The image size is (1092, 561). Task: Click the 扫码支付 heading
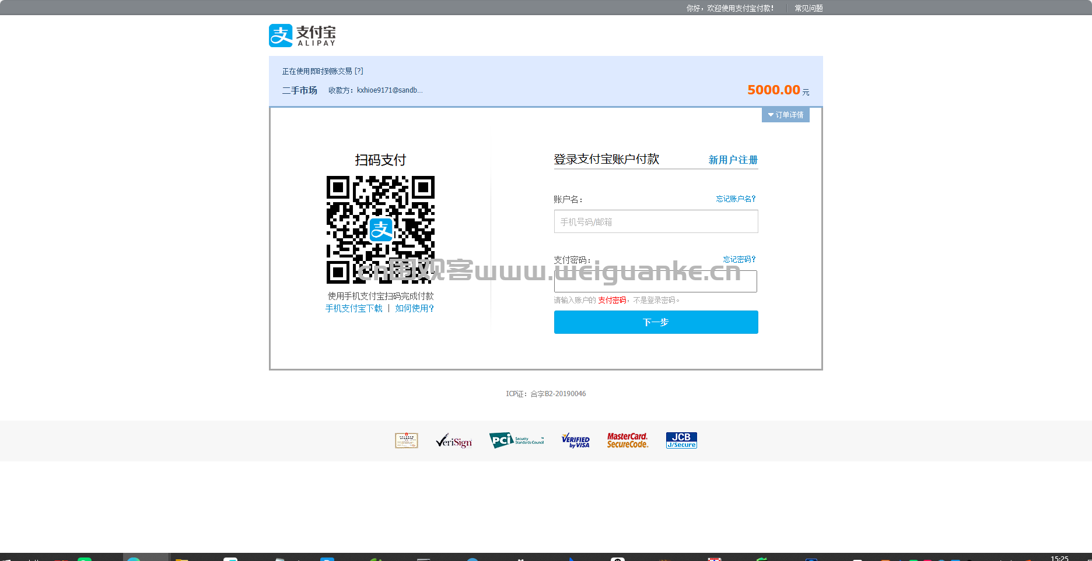click(x=380, y=160)
